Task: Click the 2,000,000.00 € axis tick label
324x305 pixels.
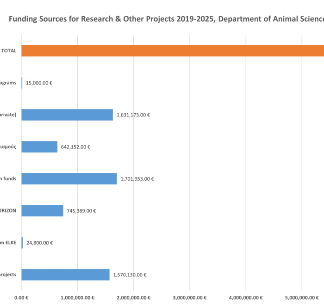Action: (133, 298)
